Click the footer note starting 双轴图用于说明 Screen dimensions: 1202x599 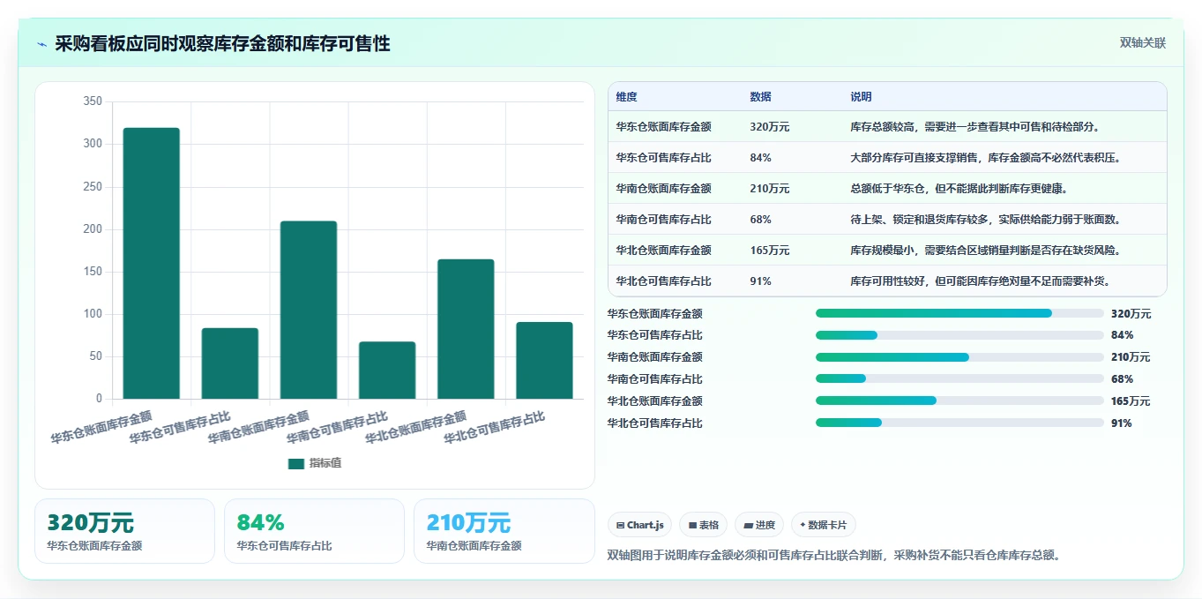(833, 556)
